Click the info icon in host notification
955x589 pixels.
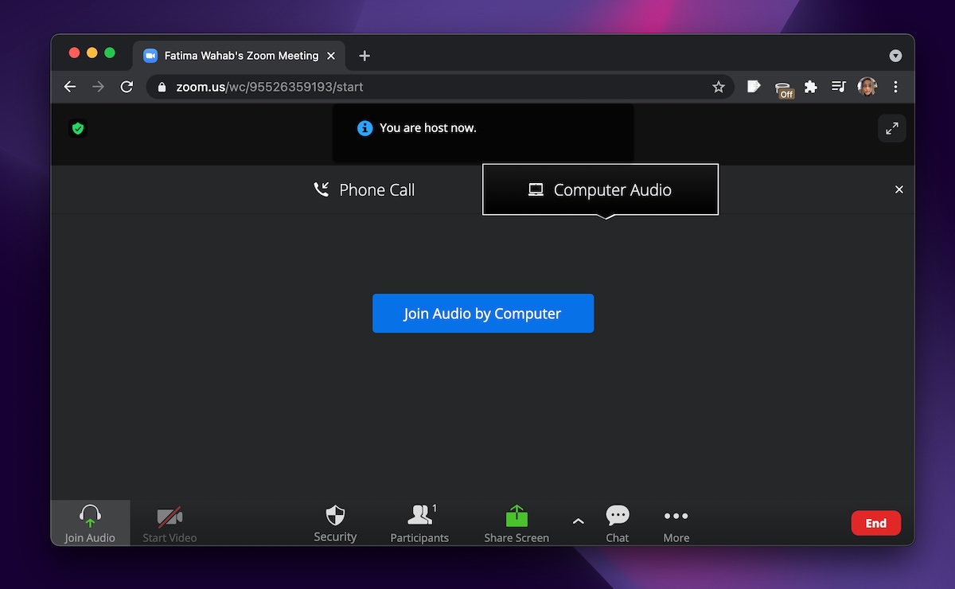click(364, 128)
